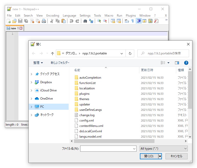Click the 開く(O) button
This screenshot has height=168, width=197.
point(149,156)
